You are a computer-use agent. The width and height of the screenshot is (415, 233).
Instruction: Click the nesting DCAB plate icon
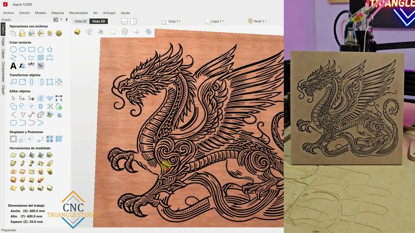click(x=50, y=139)
